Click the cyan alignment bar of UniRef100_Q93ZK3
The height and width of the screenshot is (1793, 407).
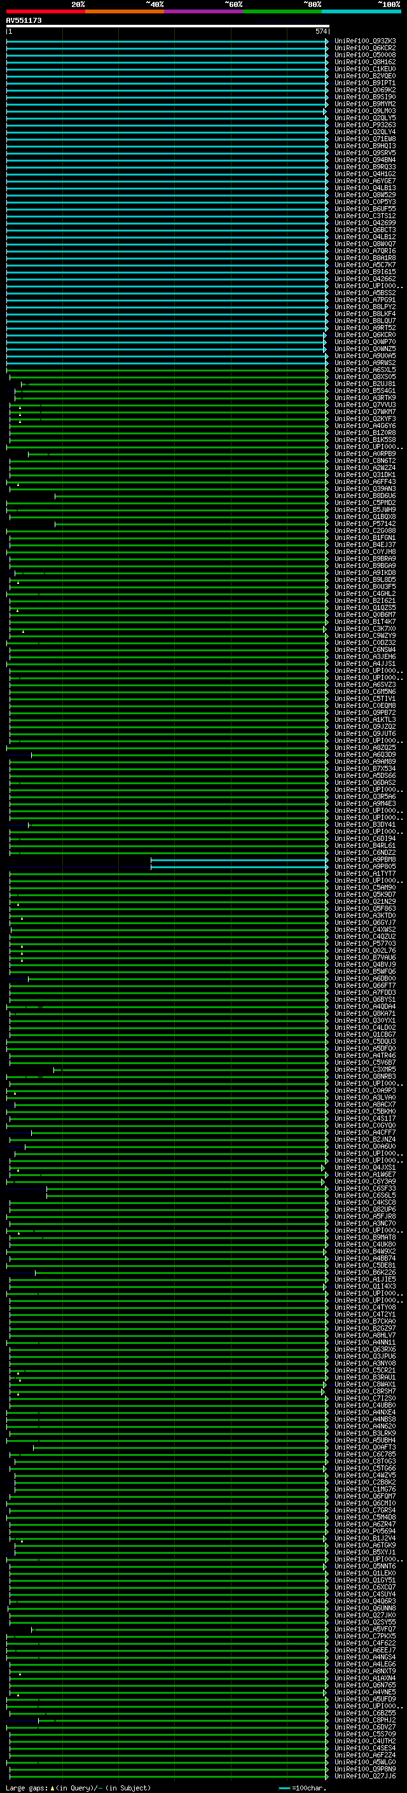point(167,41)
